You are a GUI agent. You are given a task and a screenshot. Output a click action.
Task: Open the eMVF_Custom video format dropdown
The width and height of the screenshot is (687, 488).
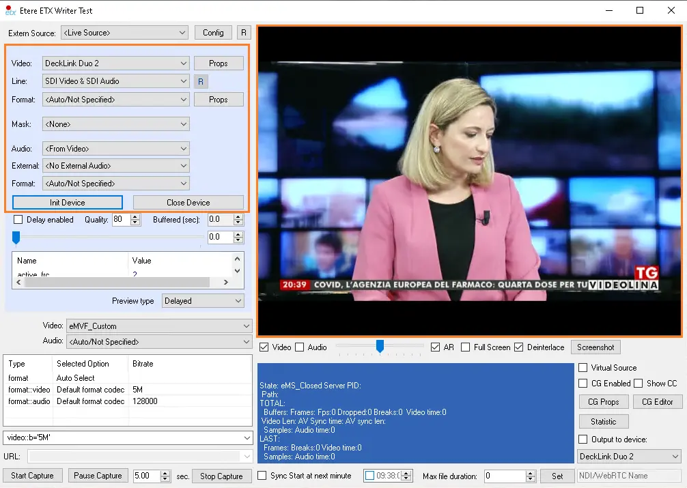159,326
